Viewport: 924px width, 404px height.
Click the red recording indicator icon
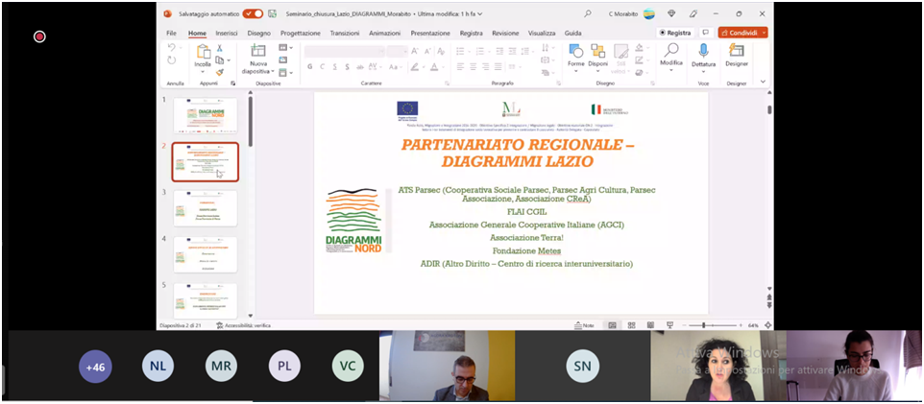point(39,36)
